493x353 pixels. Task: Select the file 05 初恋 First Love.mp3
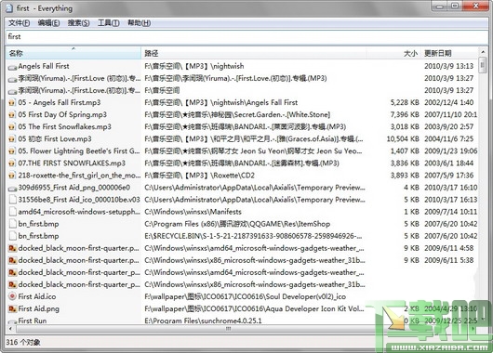pyautogui.click(x=55, y=139)
